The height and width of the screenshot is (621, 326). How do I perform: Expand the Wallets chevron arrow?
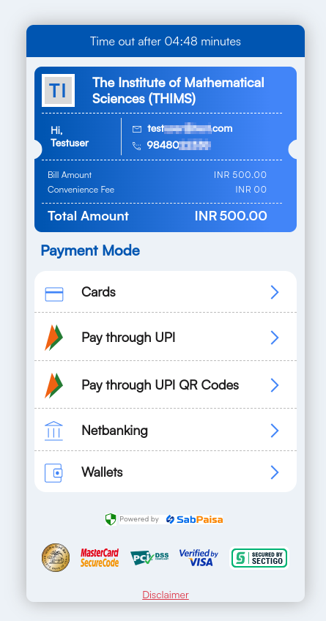[275, 472]
